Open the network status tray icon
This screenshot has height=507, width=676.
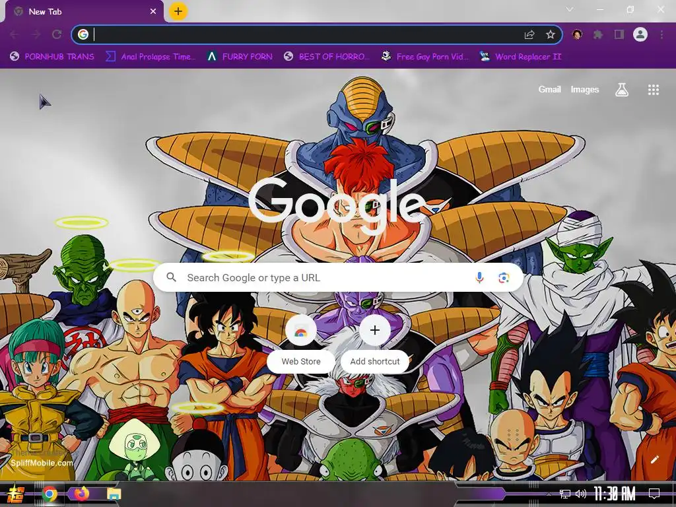[x=565, y=494]
